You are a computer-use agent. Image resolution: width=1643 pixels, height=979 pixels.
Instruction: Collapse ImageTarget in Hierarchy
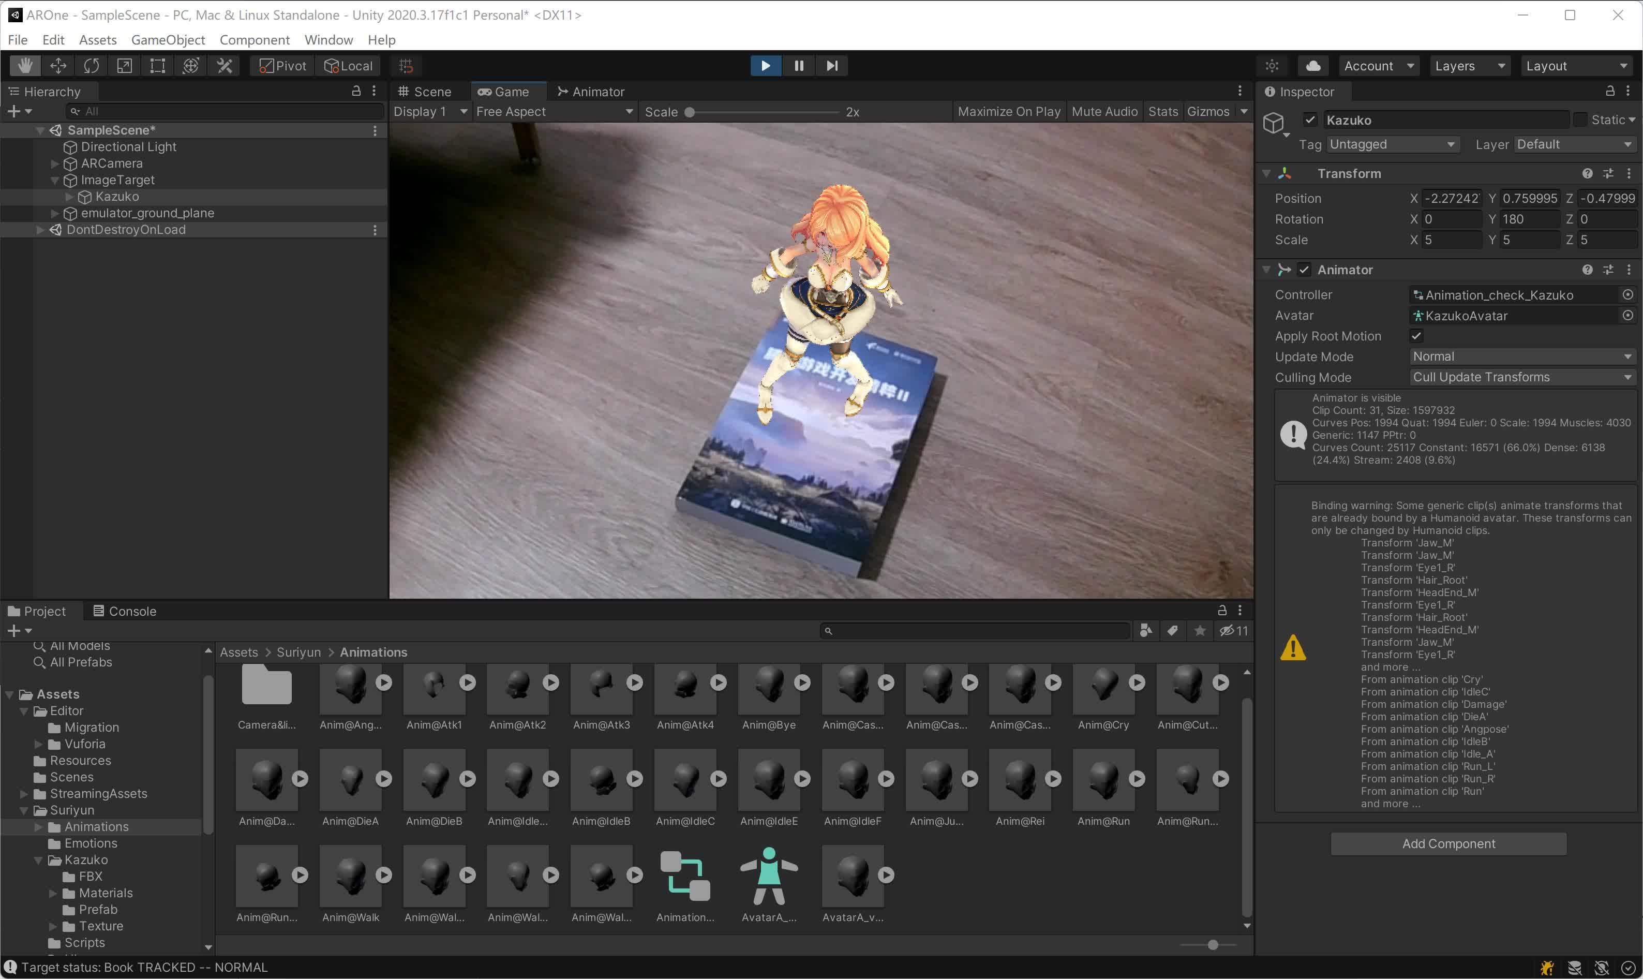pos(55,180)
